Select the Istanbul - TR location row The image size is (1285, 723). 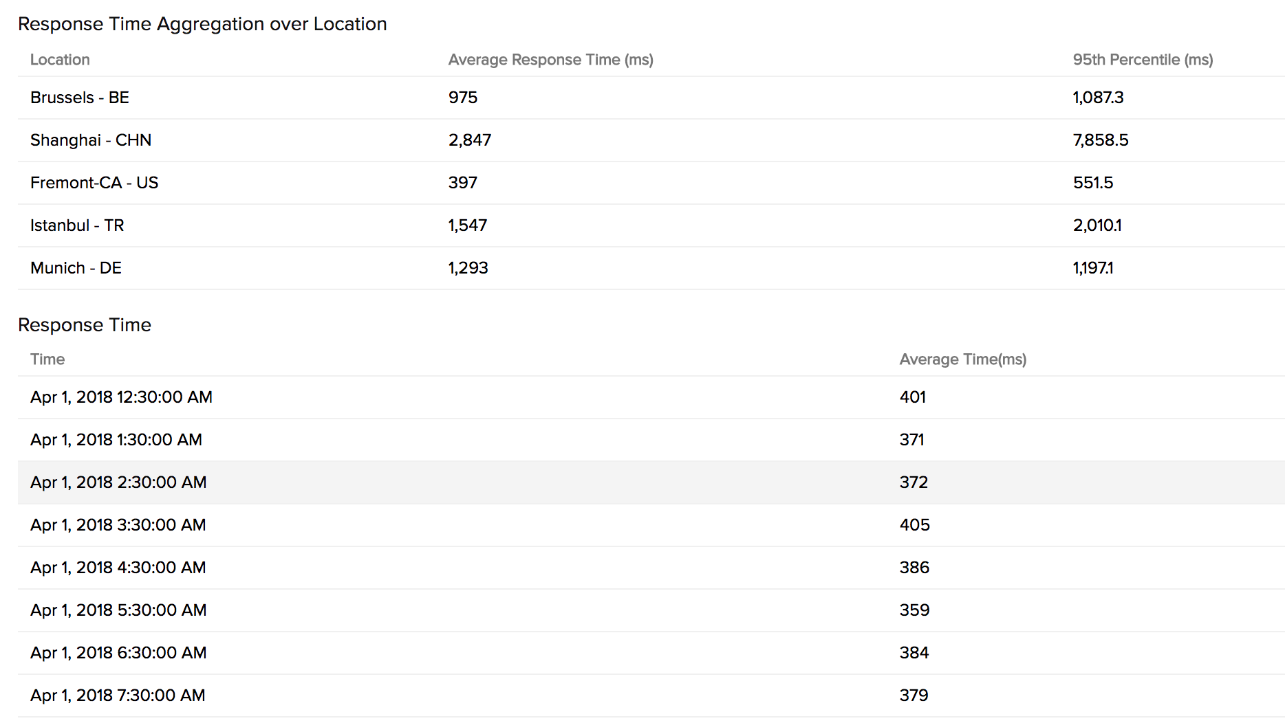(77, 225)
